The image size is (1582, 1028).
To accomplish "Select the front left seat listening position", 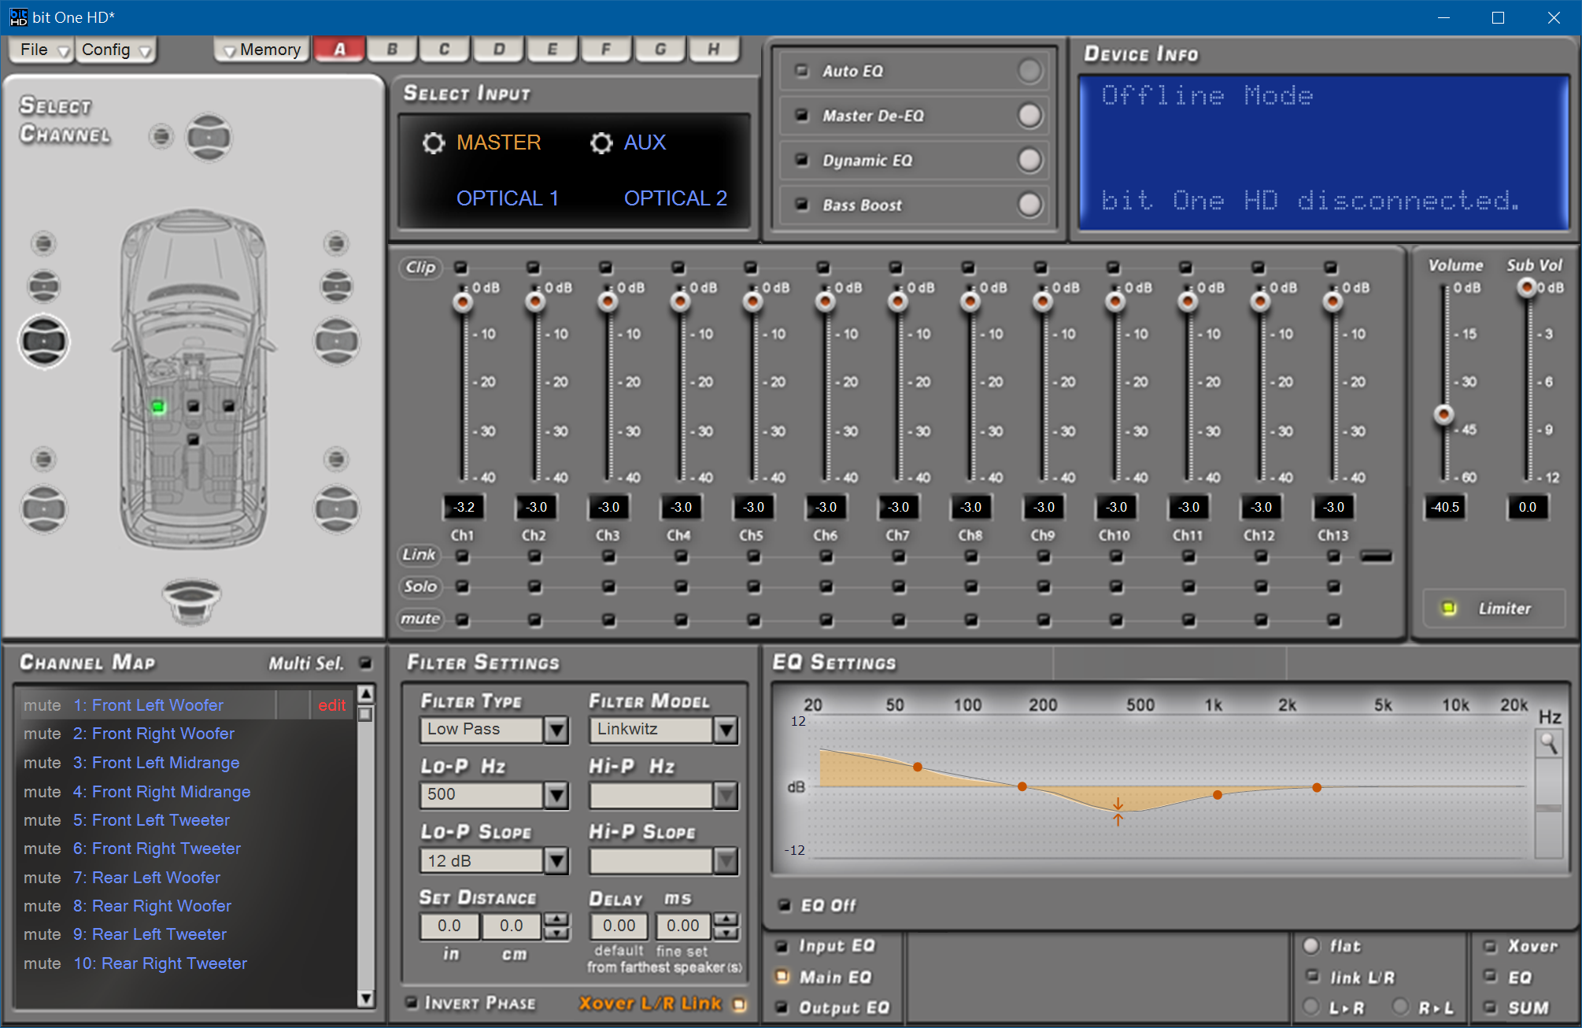I will (x=158, y=406).
